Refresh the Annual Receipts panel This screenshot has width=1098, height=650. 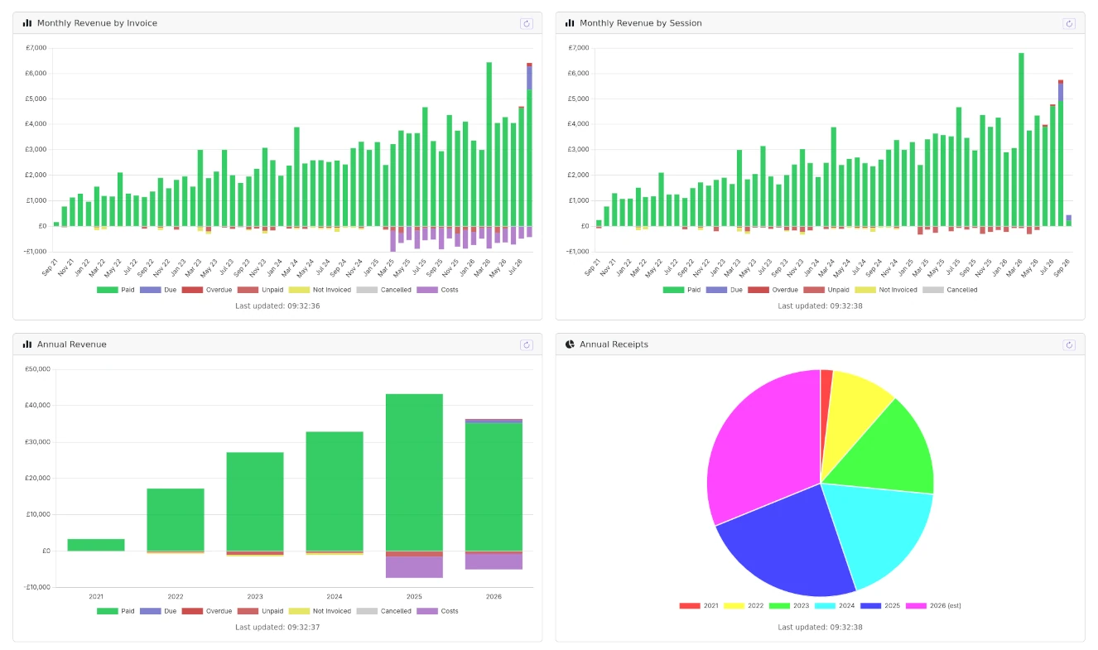pos(1069,344)
